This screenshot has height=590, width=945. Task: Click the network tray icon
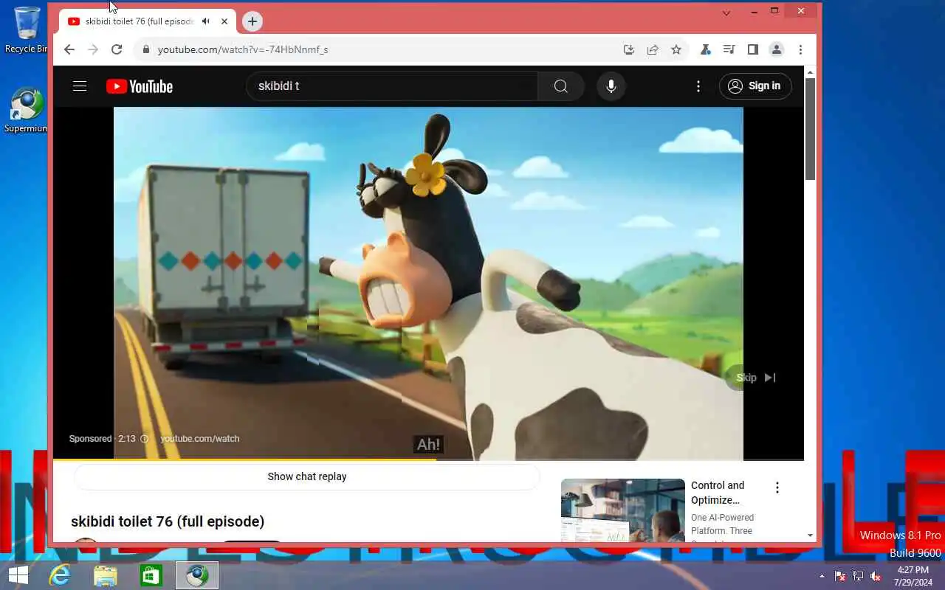tap(858, 576)
